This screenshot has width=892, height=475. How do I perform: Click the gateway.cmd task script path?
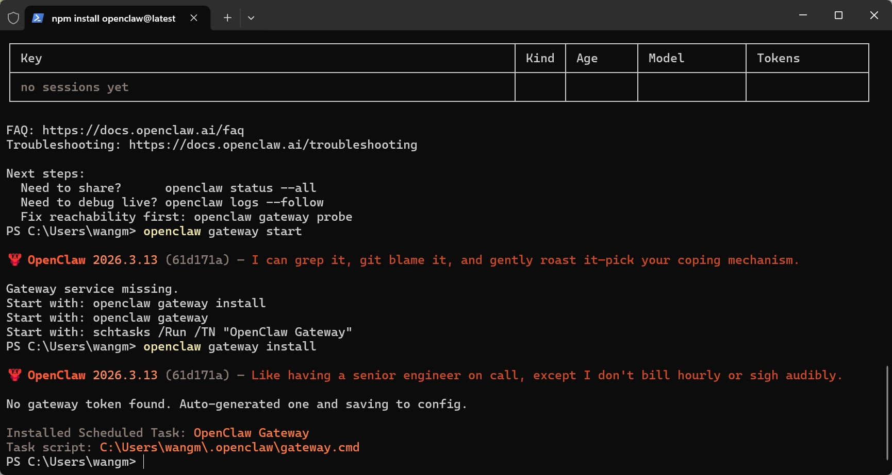229,447
